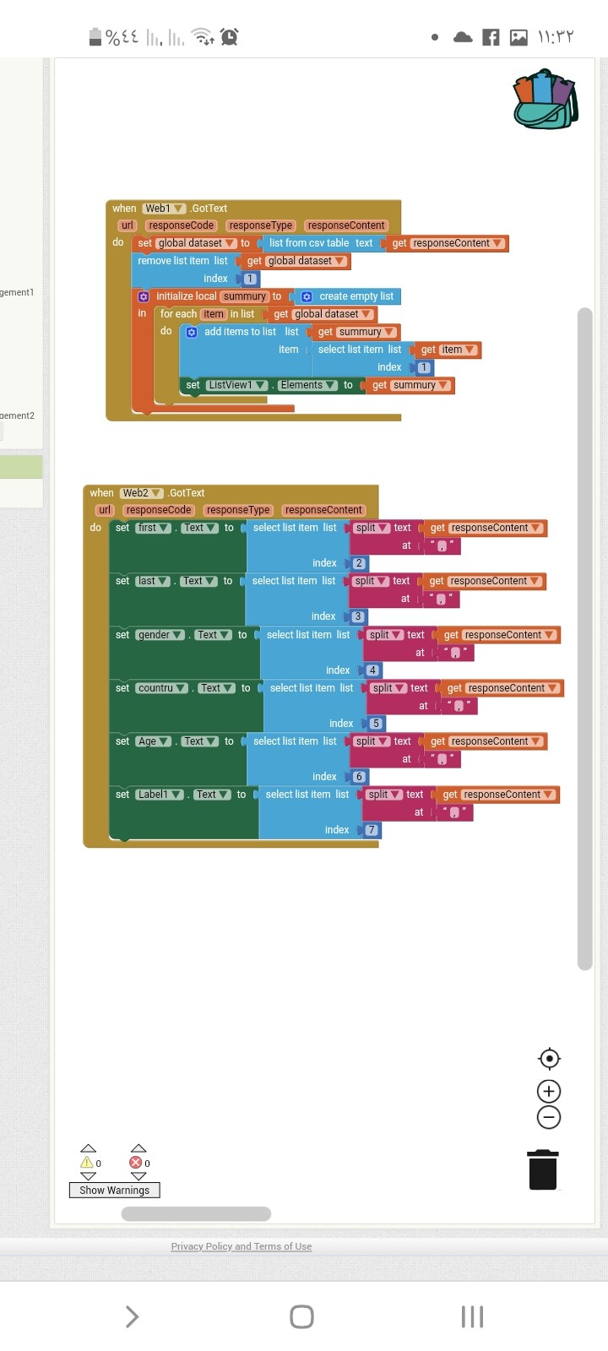Tap Android recent apps button

[472, 1316]
